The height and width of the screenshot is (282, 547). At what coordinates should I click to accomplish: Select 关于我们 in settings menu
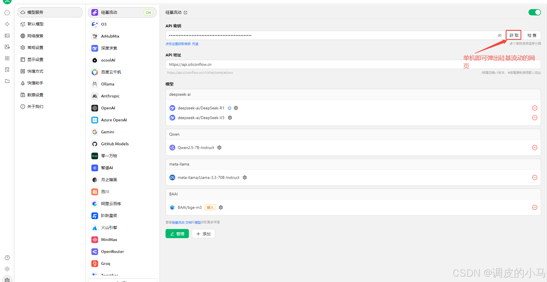50,107
